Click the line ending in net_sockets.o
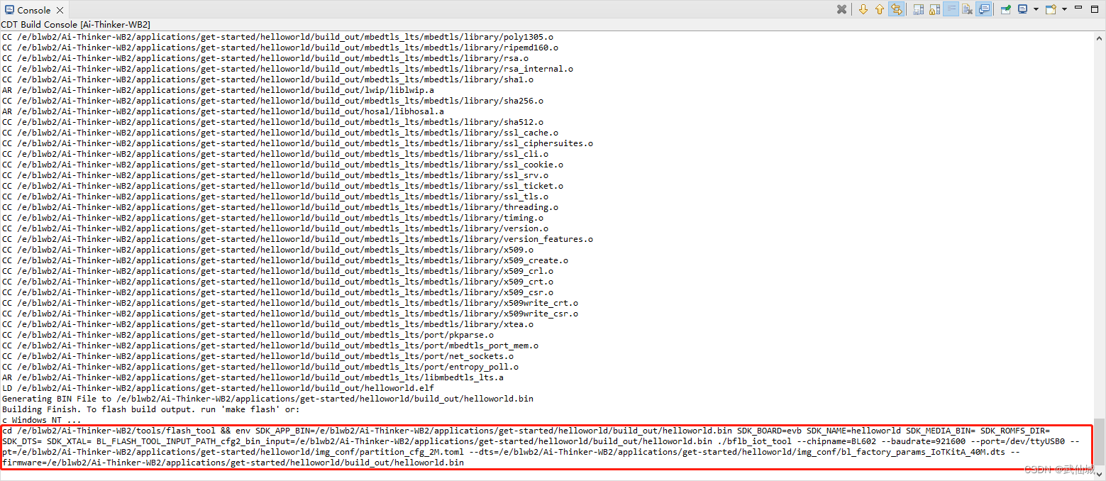Viewport: 1106px width, 481px height. [258, 356]
